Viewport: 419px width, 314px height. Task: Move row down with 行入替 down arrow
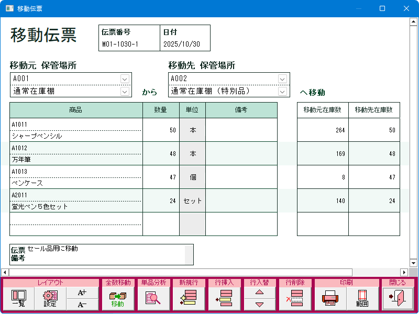(259, 305)
